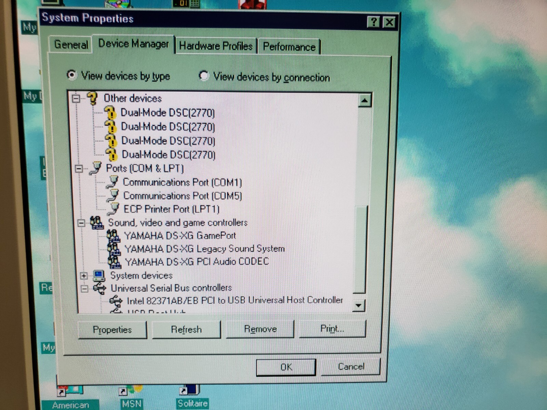Collapse Universal Serial Bus controllers branch
This screenshot has height=410, width=547.
tap(84, 289)
